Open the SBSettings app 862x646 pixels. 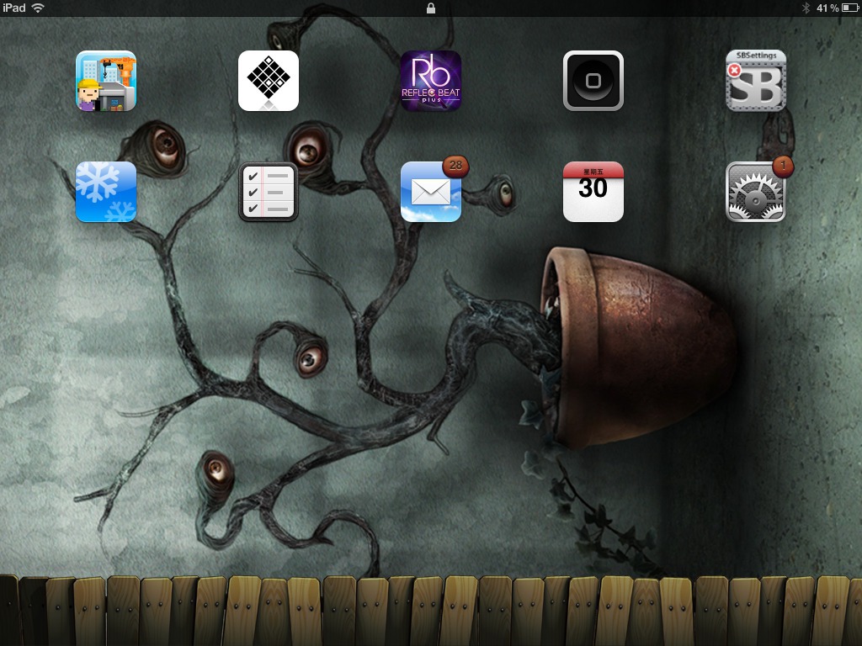click(756, 81)
